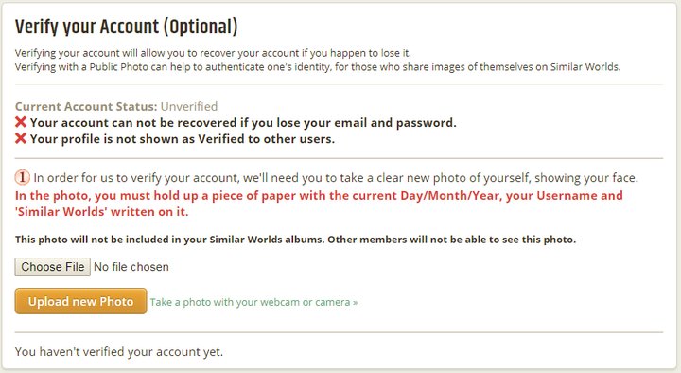Click the Choose File button
The image size is (681, 373).
(x=53, y=267)
